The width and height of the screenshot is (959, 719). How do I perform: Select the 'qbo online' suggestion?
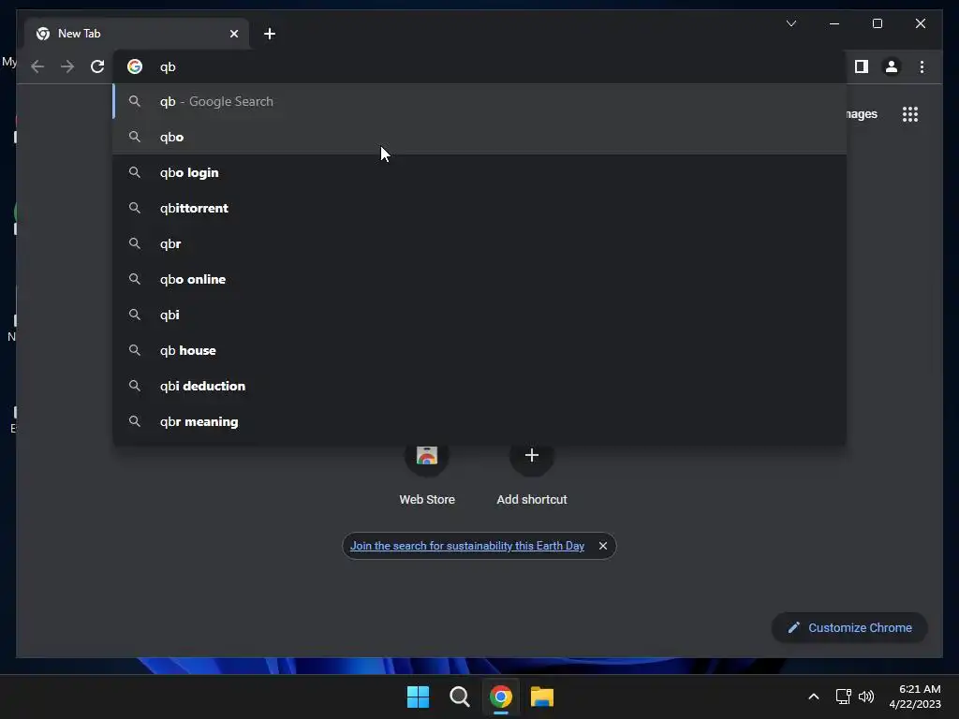click(x=480, y=279)
